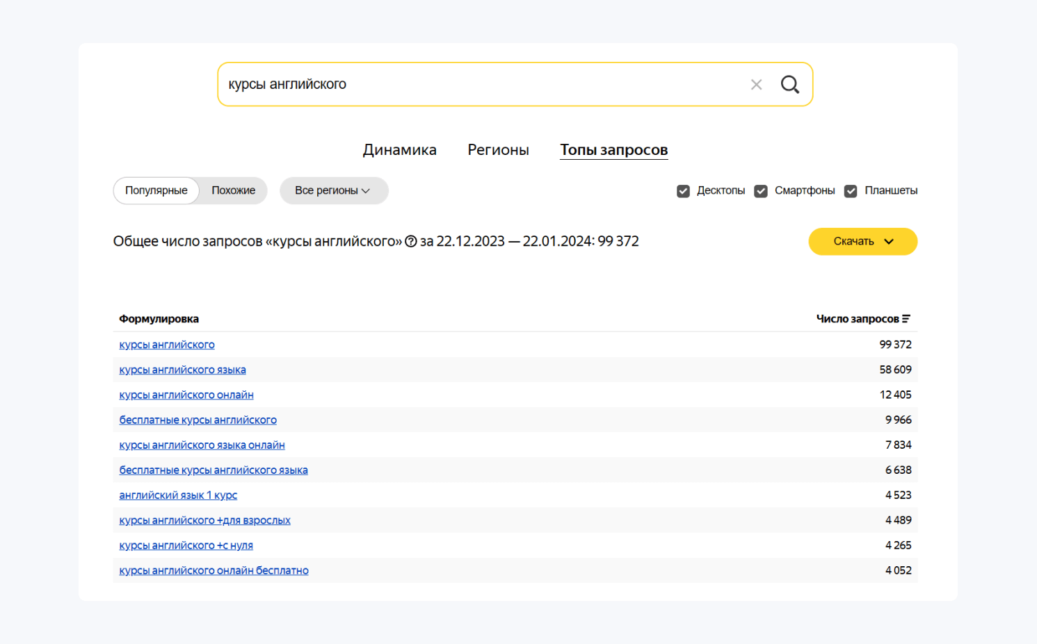Uncheck the Планшеты checkbox
The width and height of the screenshot is (1037, 644).
tap(851, 191)
